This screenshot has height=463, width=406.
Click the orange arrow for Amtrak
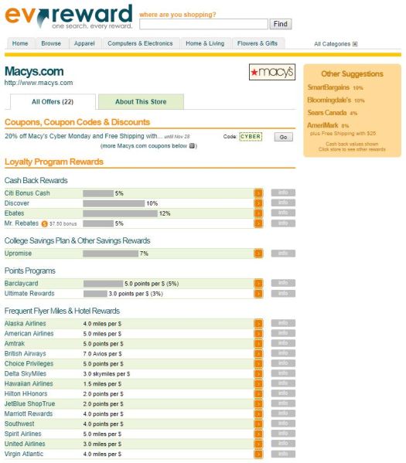[258, 344]
